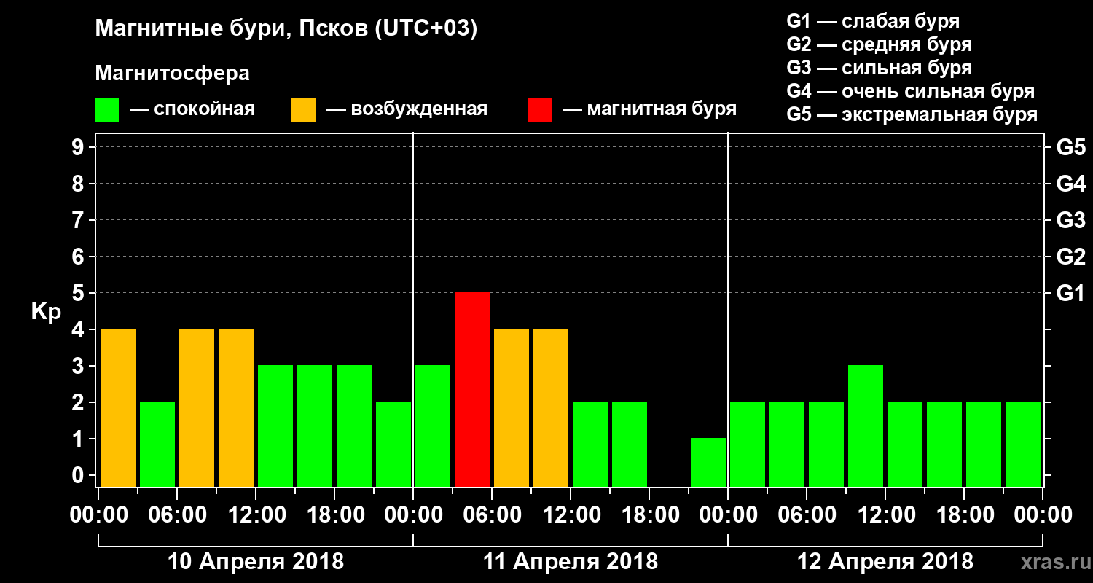This screenshot has width=1093, height=583.
Task: Select the green 03:00–06:00 bar on 10 April
Action: point(157,444)
